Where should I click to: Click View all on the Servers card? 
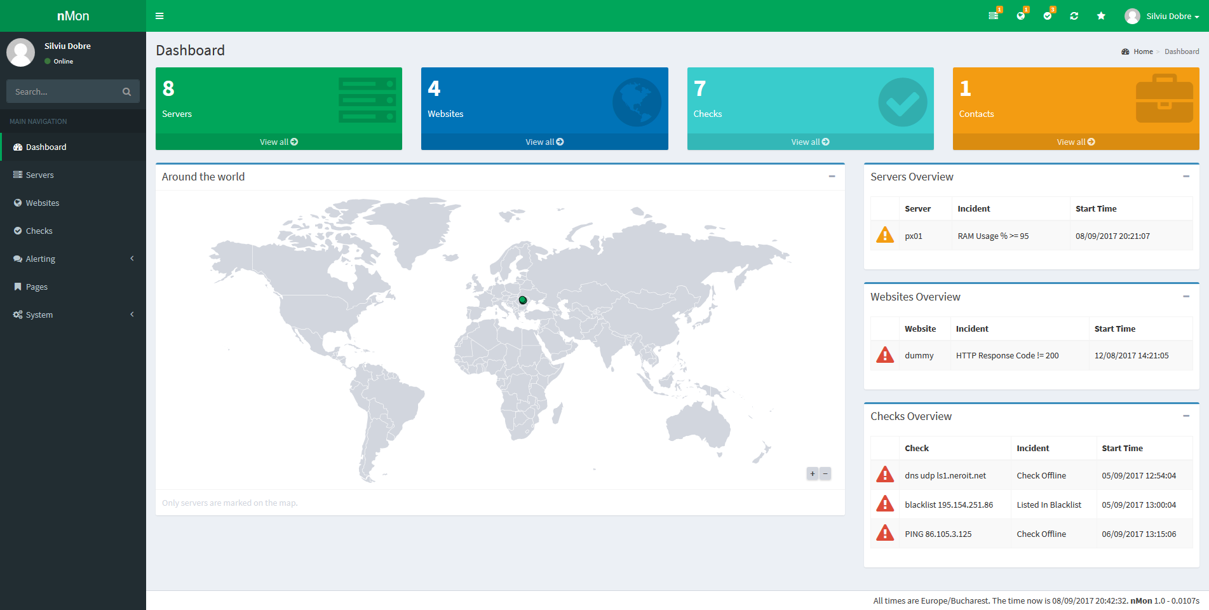coord(278,142)
